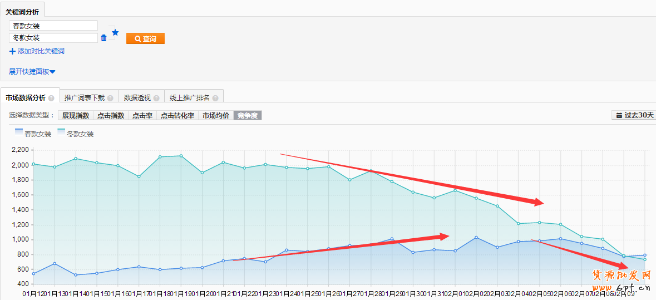The height and width of the screenshot is (300, 656).
Task: Open the 过去30天 date range dropdown
Action: tap(633, 115)
